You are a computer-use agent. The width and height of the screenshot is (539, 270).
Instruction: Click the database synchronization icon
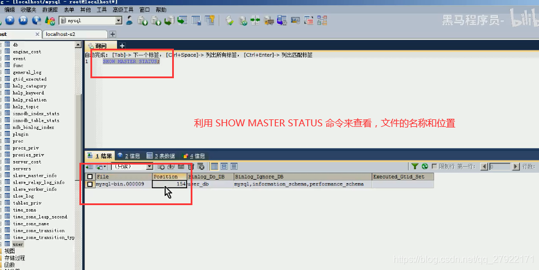pos(243,21)
